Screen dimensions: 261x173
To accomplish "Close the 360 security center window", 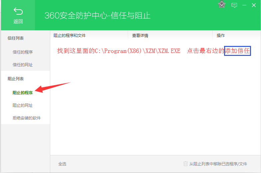I will 254,5.
